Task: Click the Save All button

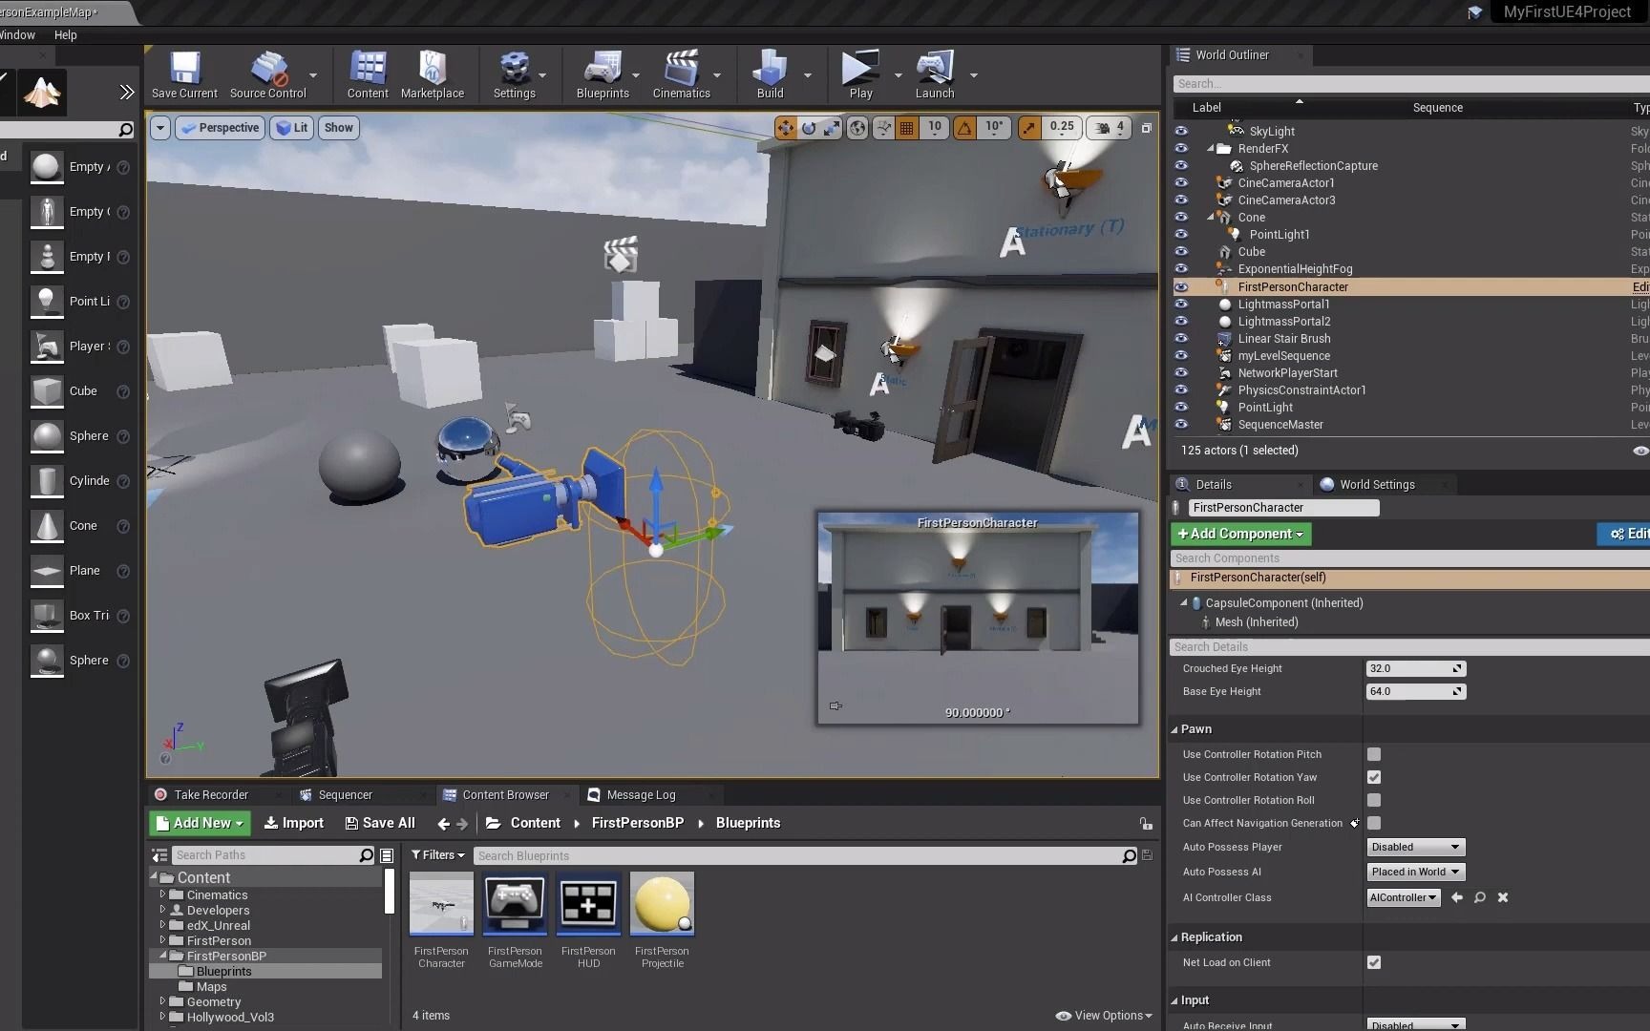Action: pyautogui.click(x=380, y=823)
